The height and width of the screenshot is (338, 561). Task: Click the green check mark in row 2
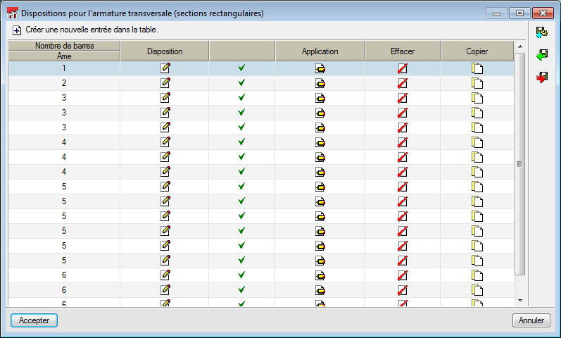pyautogui.click(x=242, y=82)
